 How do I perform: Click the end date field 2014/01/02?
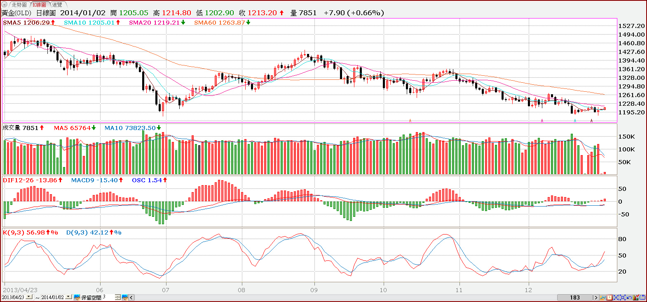tap(52, 297)
